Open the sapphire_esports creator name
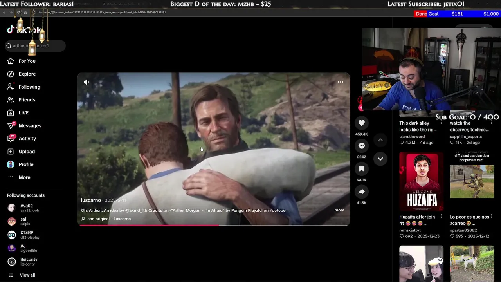Image resolution: width=501 pixels, height=282 pixels. [466, 137]
